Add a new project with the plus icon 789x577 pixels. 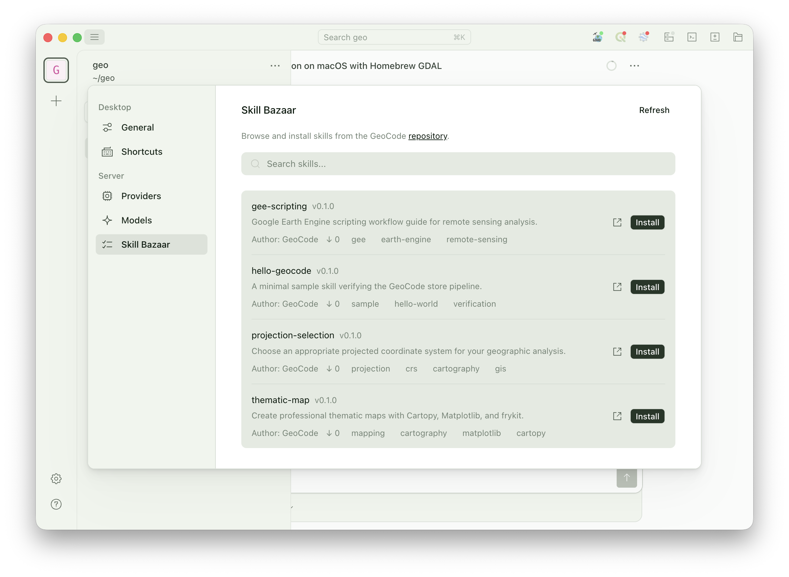pos(56,101)
